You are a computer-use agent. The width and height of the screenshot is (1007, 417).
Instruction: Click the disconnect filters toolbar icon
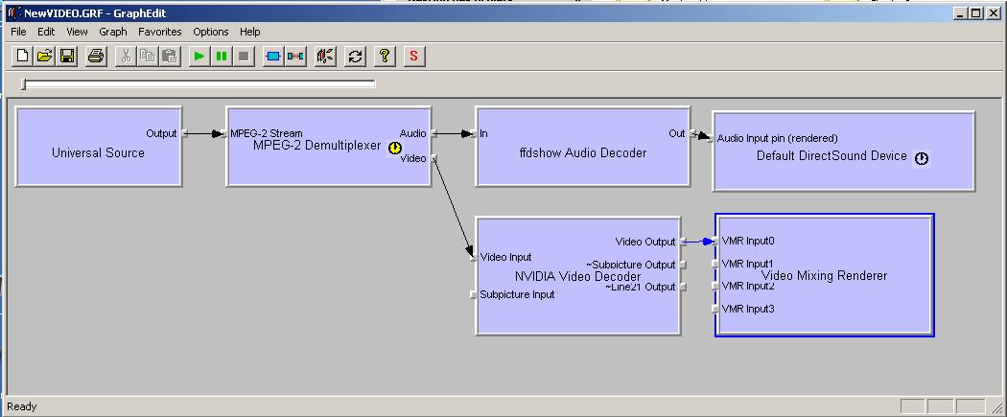pyautogui.click(x=295, y=57)
